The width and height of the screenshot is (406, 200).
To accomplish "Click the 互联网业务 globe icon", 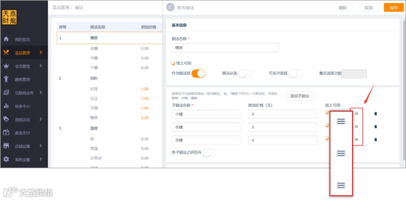I will (6, 92).
